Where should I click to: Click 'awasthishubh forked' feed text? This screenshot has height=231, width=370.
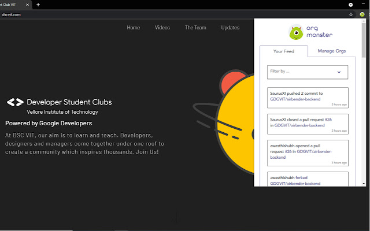(289, 178)
